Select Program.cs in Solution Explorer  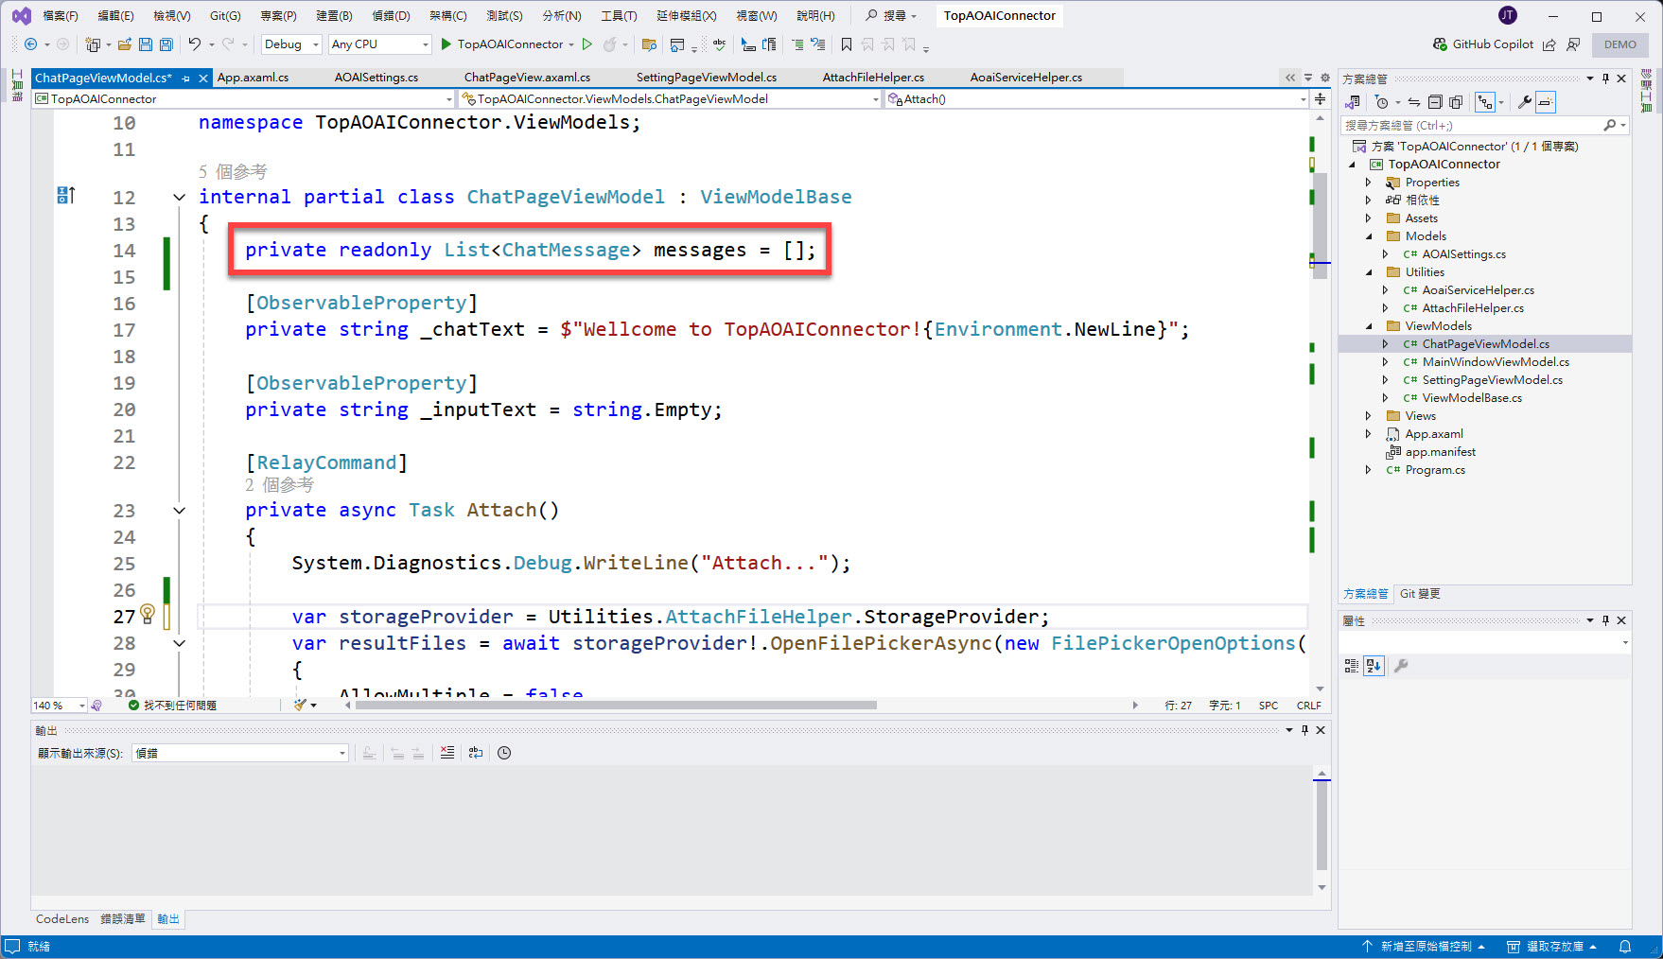(x=1434, y=470)
